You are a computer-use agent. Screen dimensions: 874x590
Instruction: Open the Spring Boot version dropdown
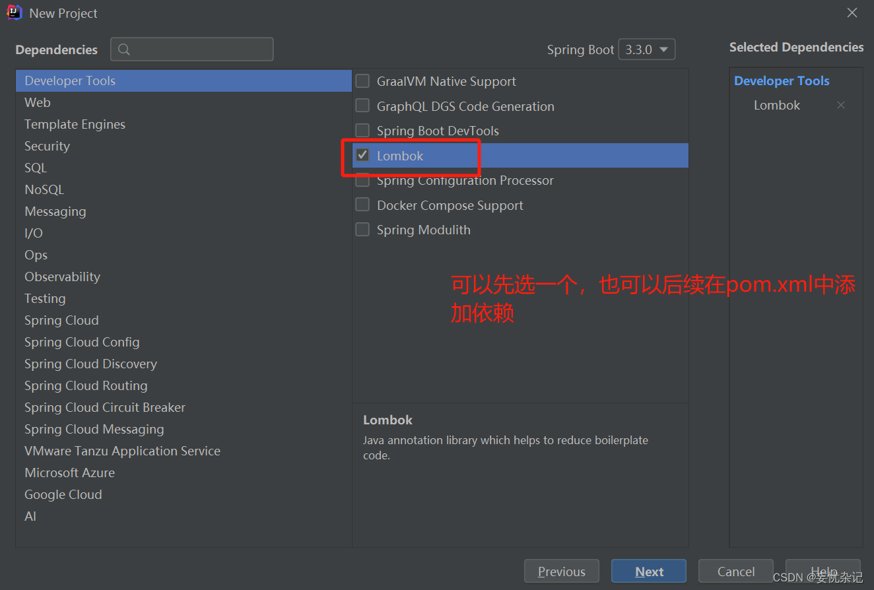coord(647,49)
